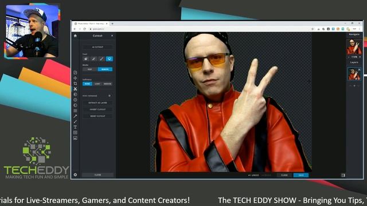This screenshot has width=367, height=206.
Task: Open Chrome three-dot menu
Action: [x=360, y=29]
